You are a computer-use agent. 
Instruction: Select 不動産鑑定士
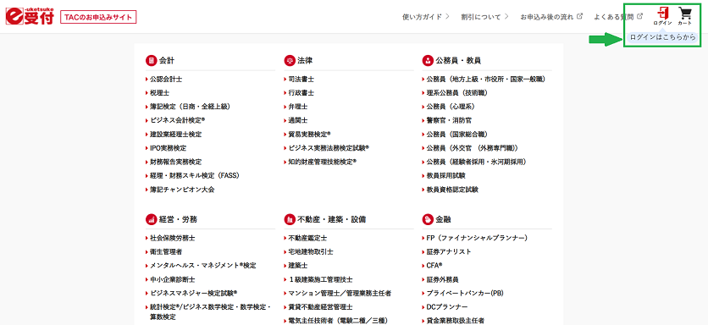[307, 238]
